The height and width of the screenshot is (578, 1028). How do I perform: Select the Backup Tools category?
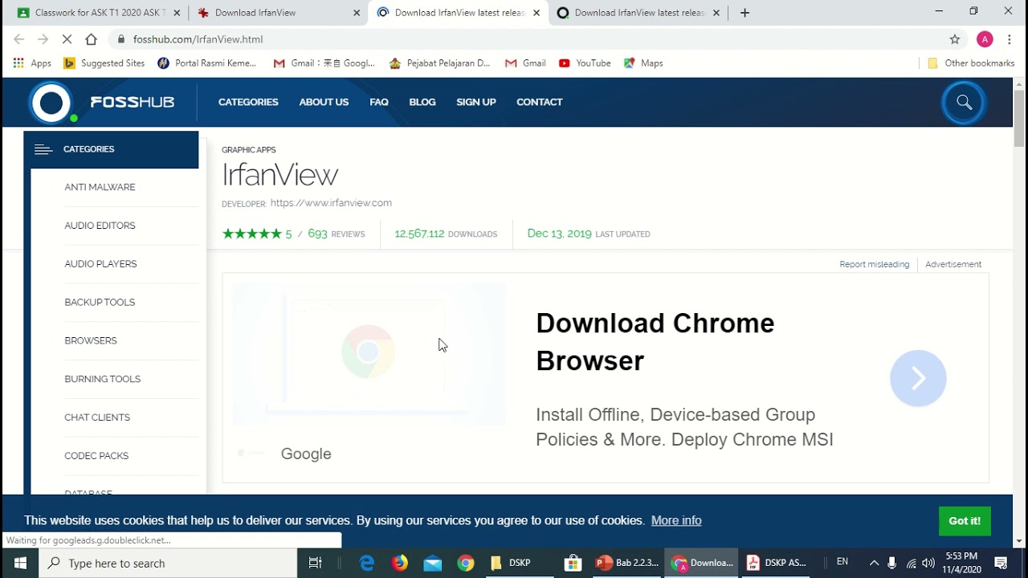(x=100, y=303)
